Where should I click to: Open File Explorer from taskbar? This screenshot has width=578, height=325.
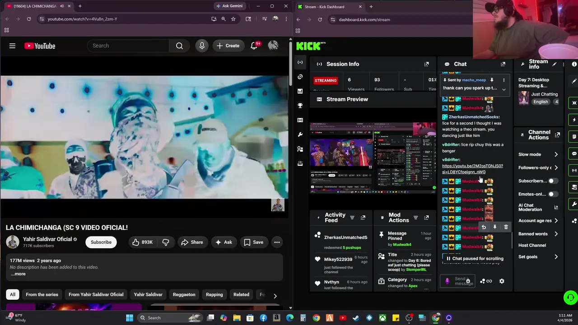(x=237, y=318)
